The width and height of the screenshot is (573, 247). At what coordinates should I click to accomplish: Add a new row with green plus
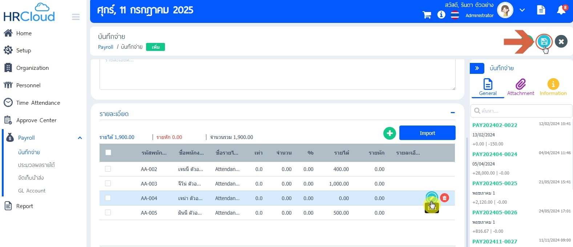click(390, 133)
